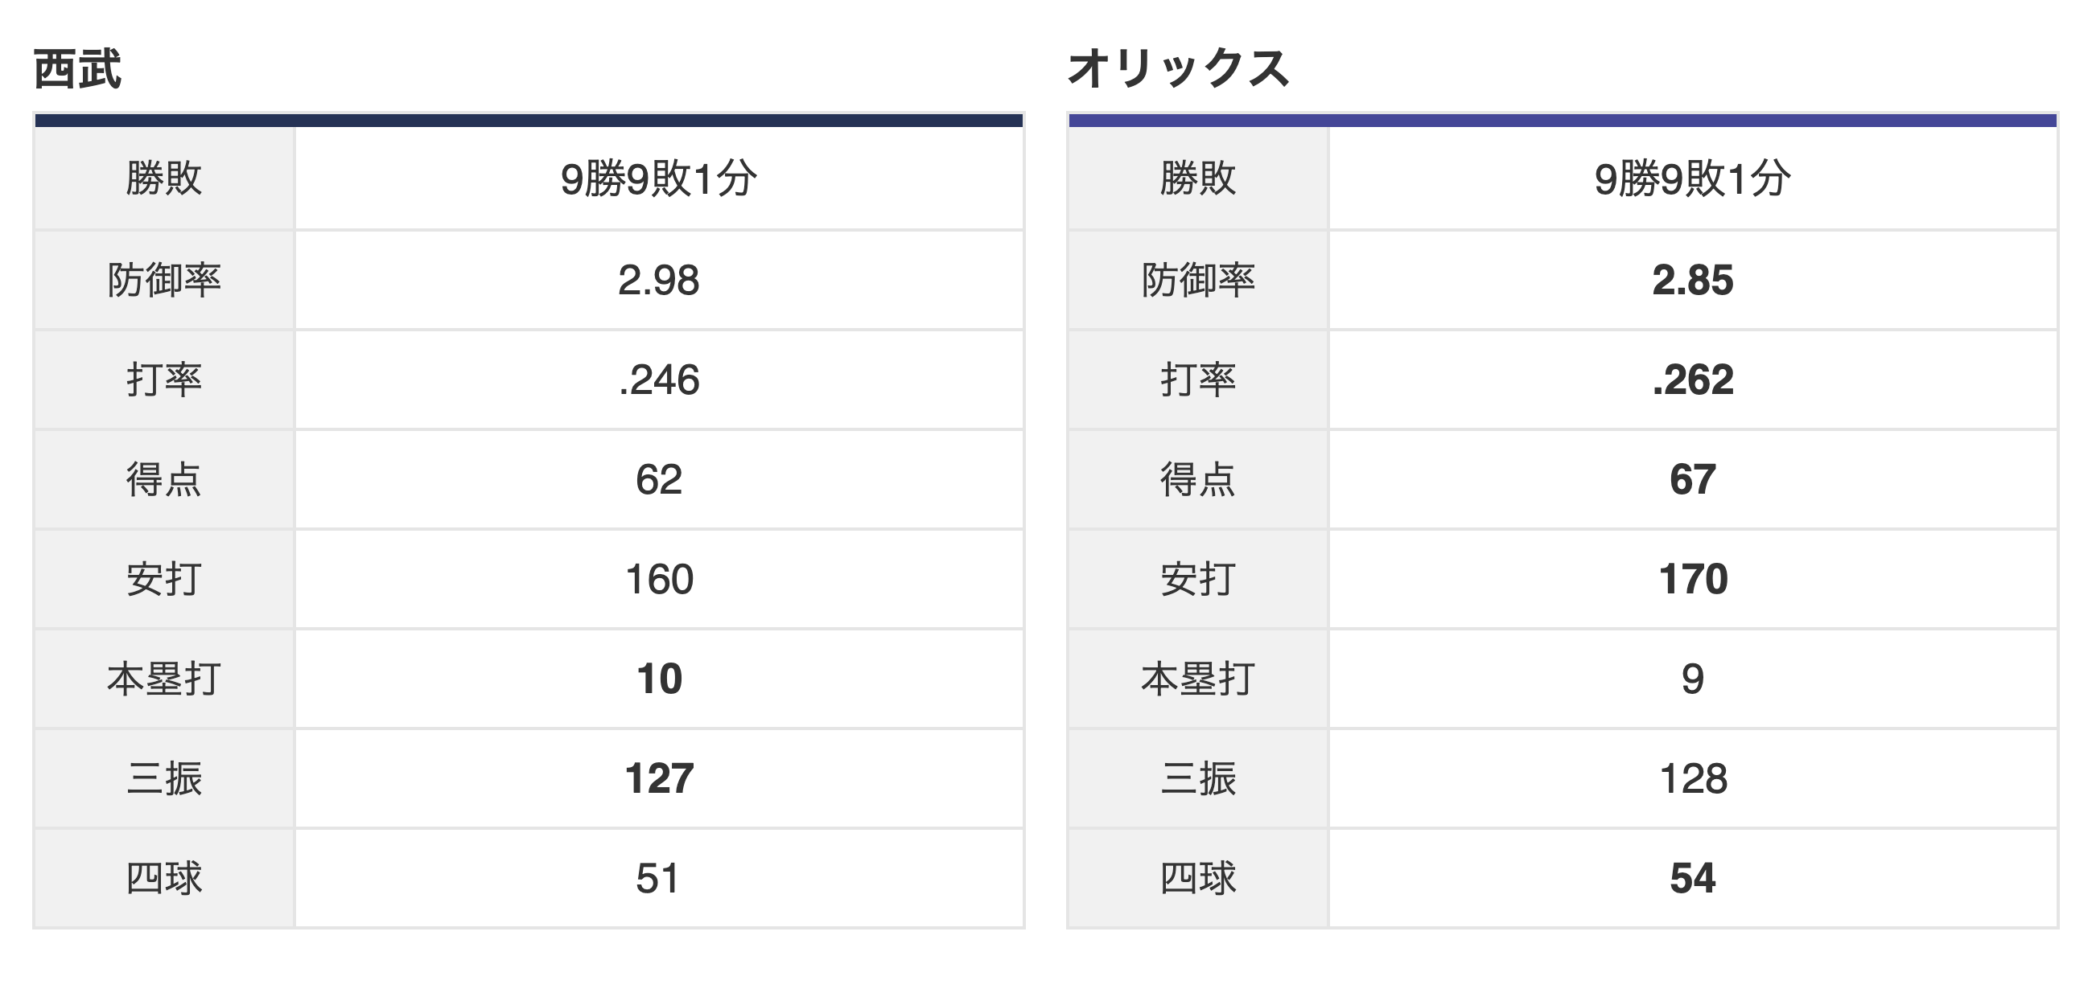The image size is (2092, 989).
Task: Click the 西武 team heading
Action: (77, 69)
